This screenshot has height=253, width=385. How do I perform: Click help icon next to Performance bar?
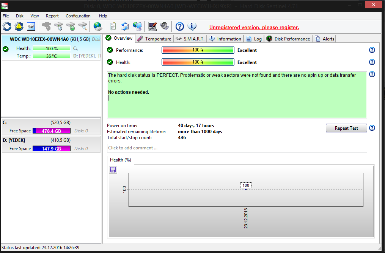pos(372,50)
